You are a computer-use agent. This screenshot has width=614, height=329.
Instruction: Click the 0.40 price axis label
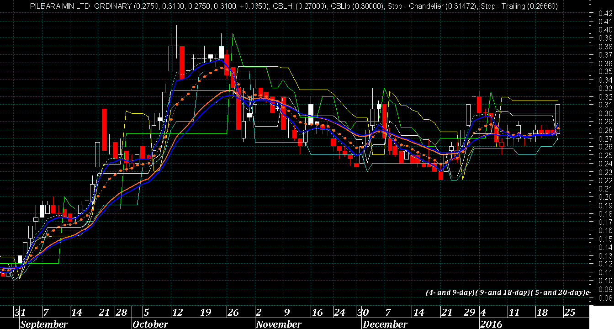coord(605,30)
